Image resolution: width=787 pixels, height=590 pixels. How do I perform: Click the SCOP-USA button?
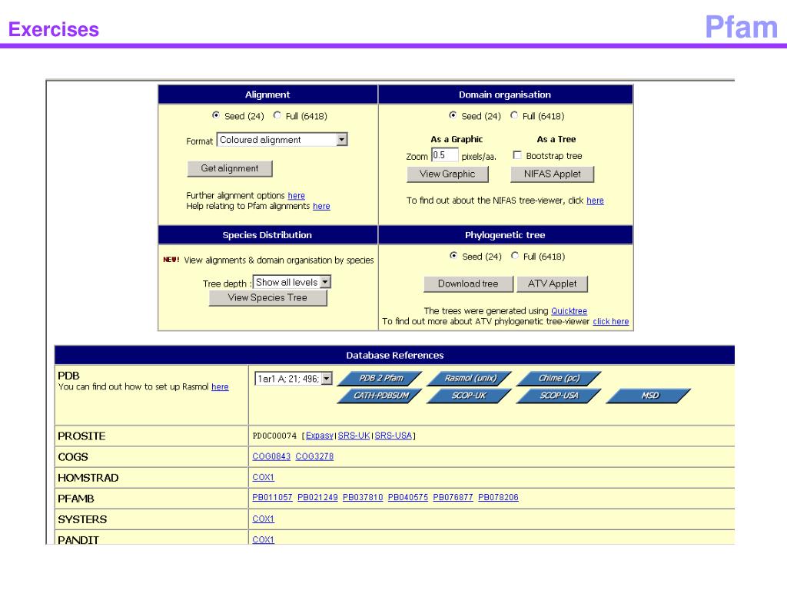click(559, 396)
